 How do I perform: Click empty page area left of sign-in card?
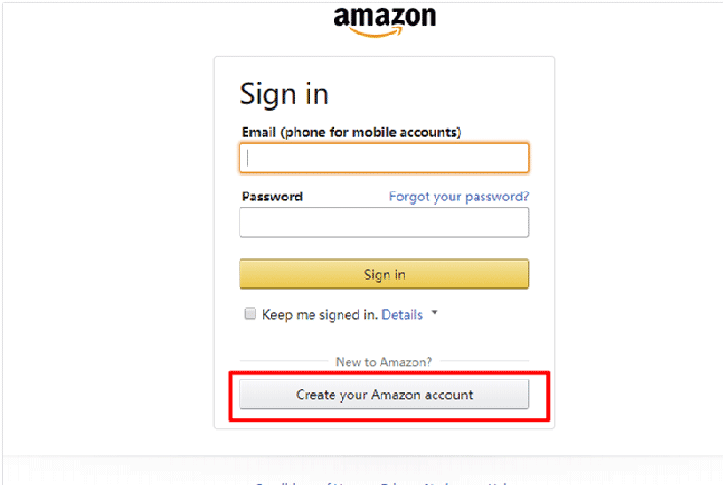106,248
